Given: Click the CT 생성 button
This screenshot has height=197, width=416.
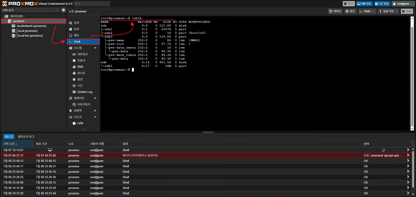Looking at the screenshot, I should (x=382, y=4).
